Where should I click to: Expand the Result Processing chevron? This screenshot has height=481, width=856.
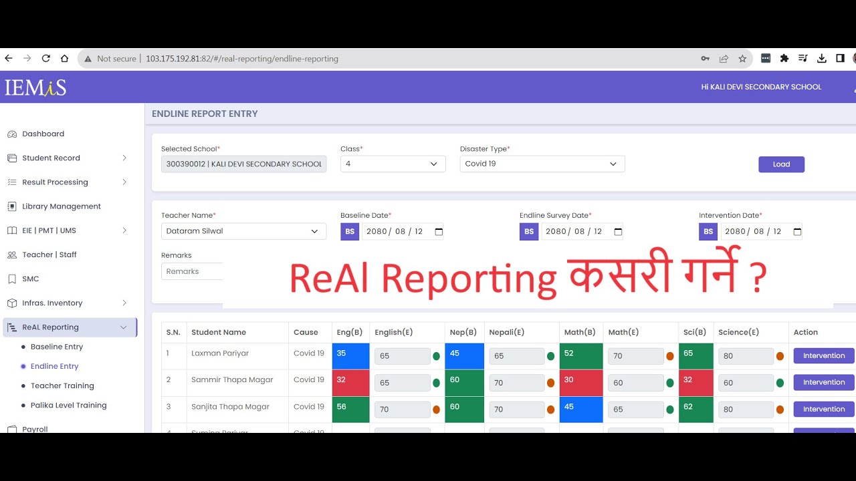pos(124,182)
